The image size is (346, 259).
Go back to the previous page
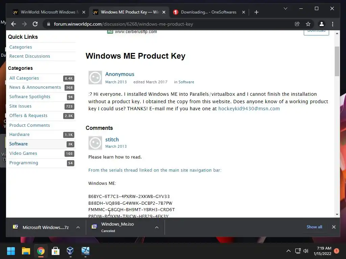pos(14,24)
